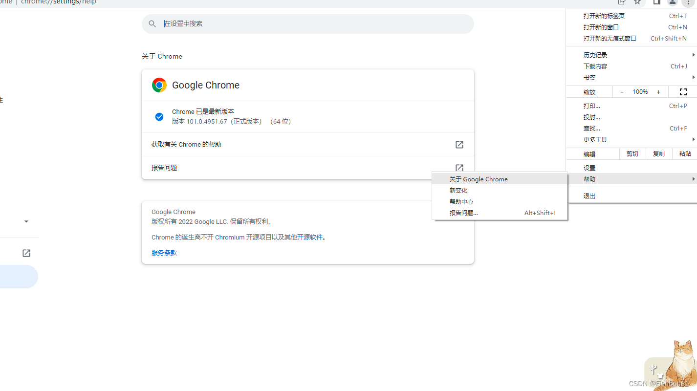Click the 剪切 edit button
This screenshot has height=391, width=697.
pos(632,153)
